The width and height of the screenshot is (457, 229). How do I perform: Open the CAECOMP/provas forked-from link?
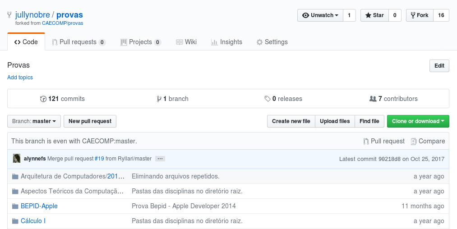[62, 23]
